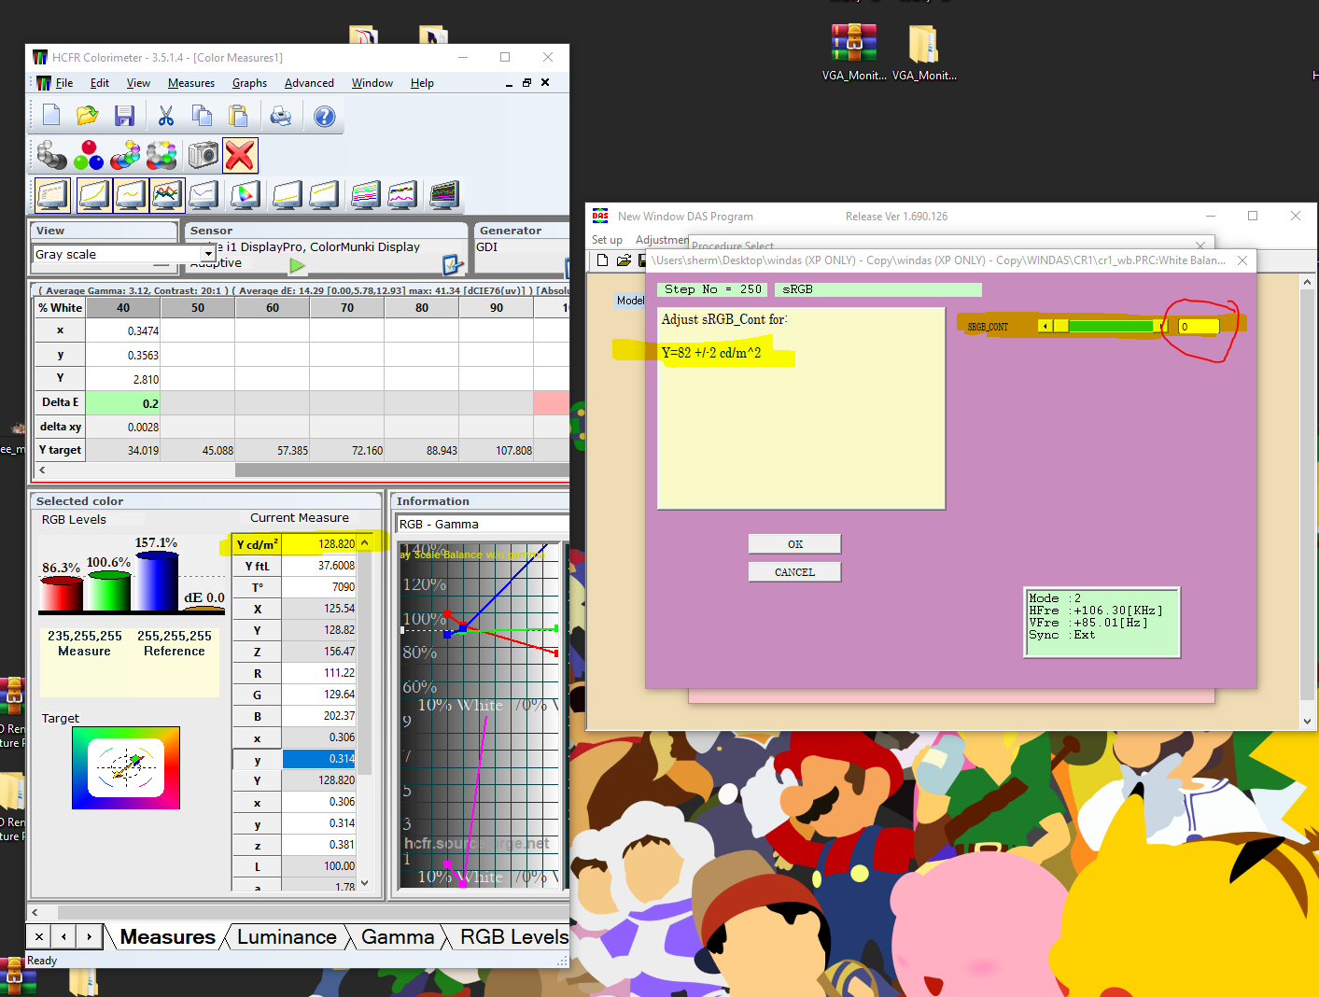Open Set up menu in DAS window
Screen dimensions: 1319x997
point(607,240)
